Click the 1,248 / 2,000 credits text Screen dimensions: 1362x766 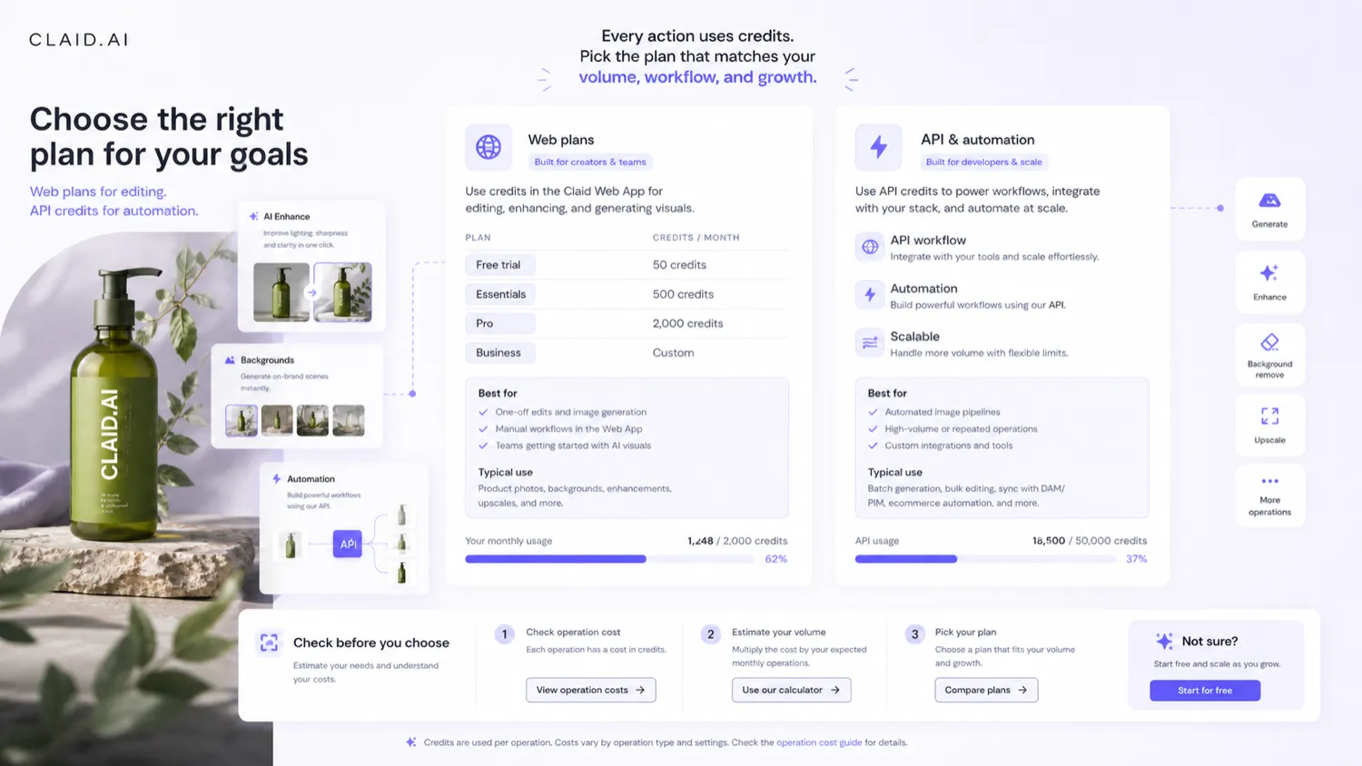pos(737,540)
